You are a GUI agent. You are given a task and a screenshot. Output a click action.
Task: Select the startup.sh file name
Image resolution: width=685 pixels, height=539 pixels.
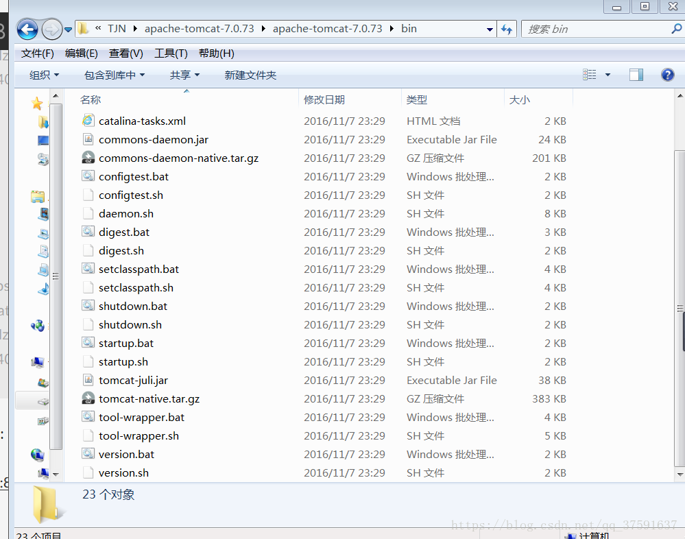(x=123, y=361)
